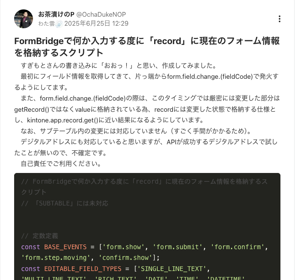
Task: Click the 'form.step.moving' string in code
Action: coord(56,258)
